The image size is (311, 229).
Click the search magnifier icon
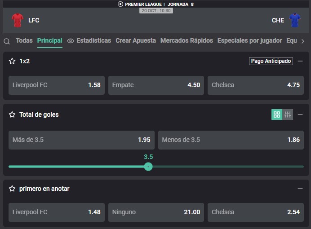(7, 41)
